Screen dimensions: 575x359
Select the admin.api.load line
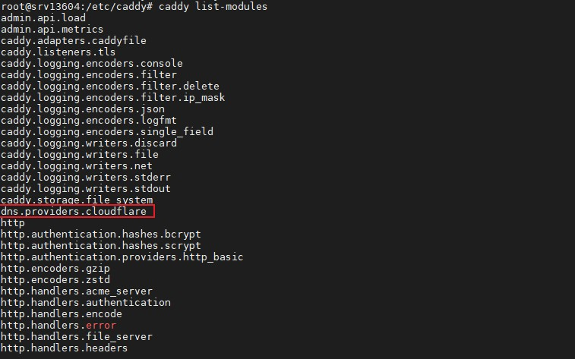(43, 18)
